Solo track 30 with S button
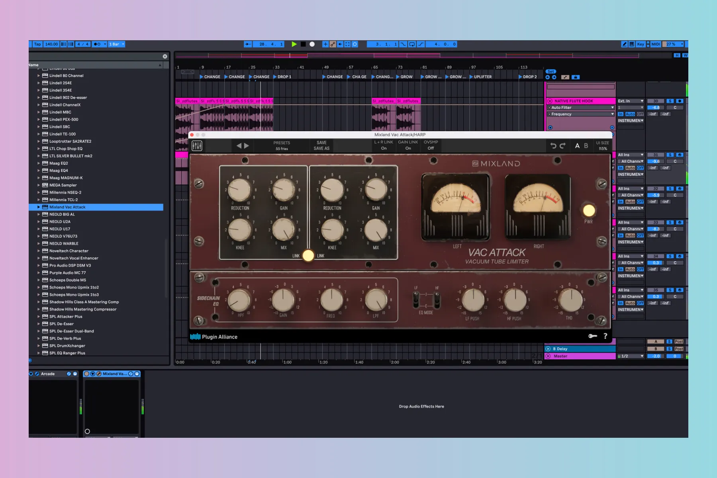The height and width of the screenshot is (478, 717). (x=670, y=101)
